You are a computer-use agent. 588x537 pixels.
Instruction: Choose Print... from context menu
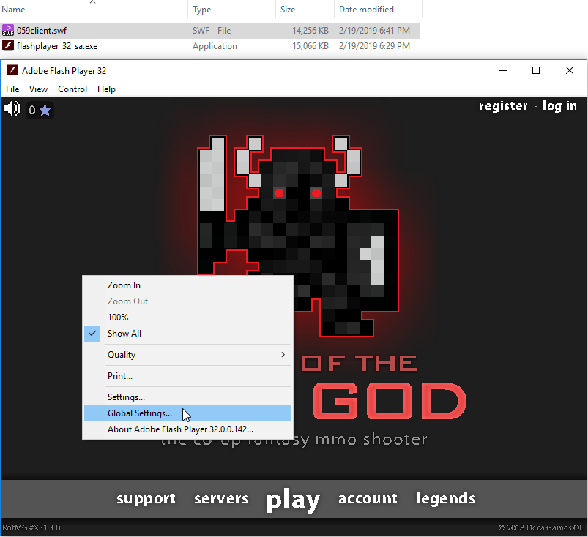point(187,376)
